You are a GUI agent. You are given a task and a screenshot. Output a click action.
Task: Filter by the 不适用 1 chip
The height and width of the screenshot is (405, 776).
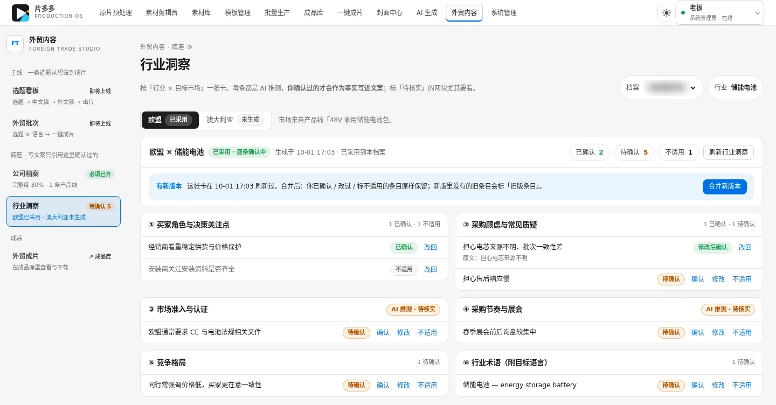678,152
